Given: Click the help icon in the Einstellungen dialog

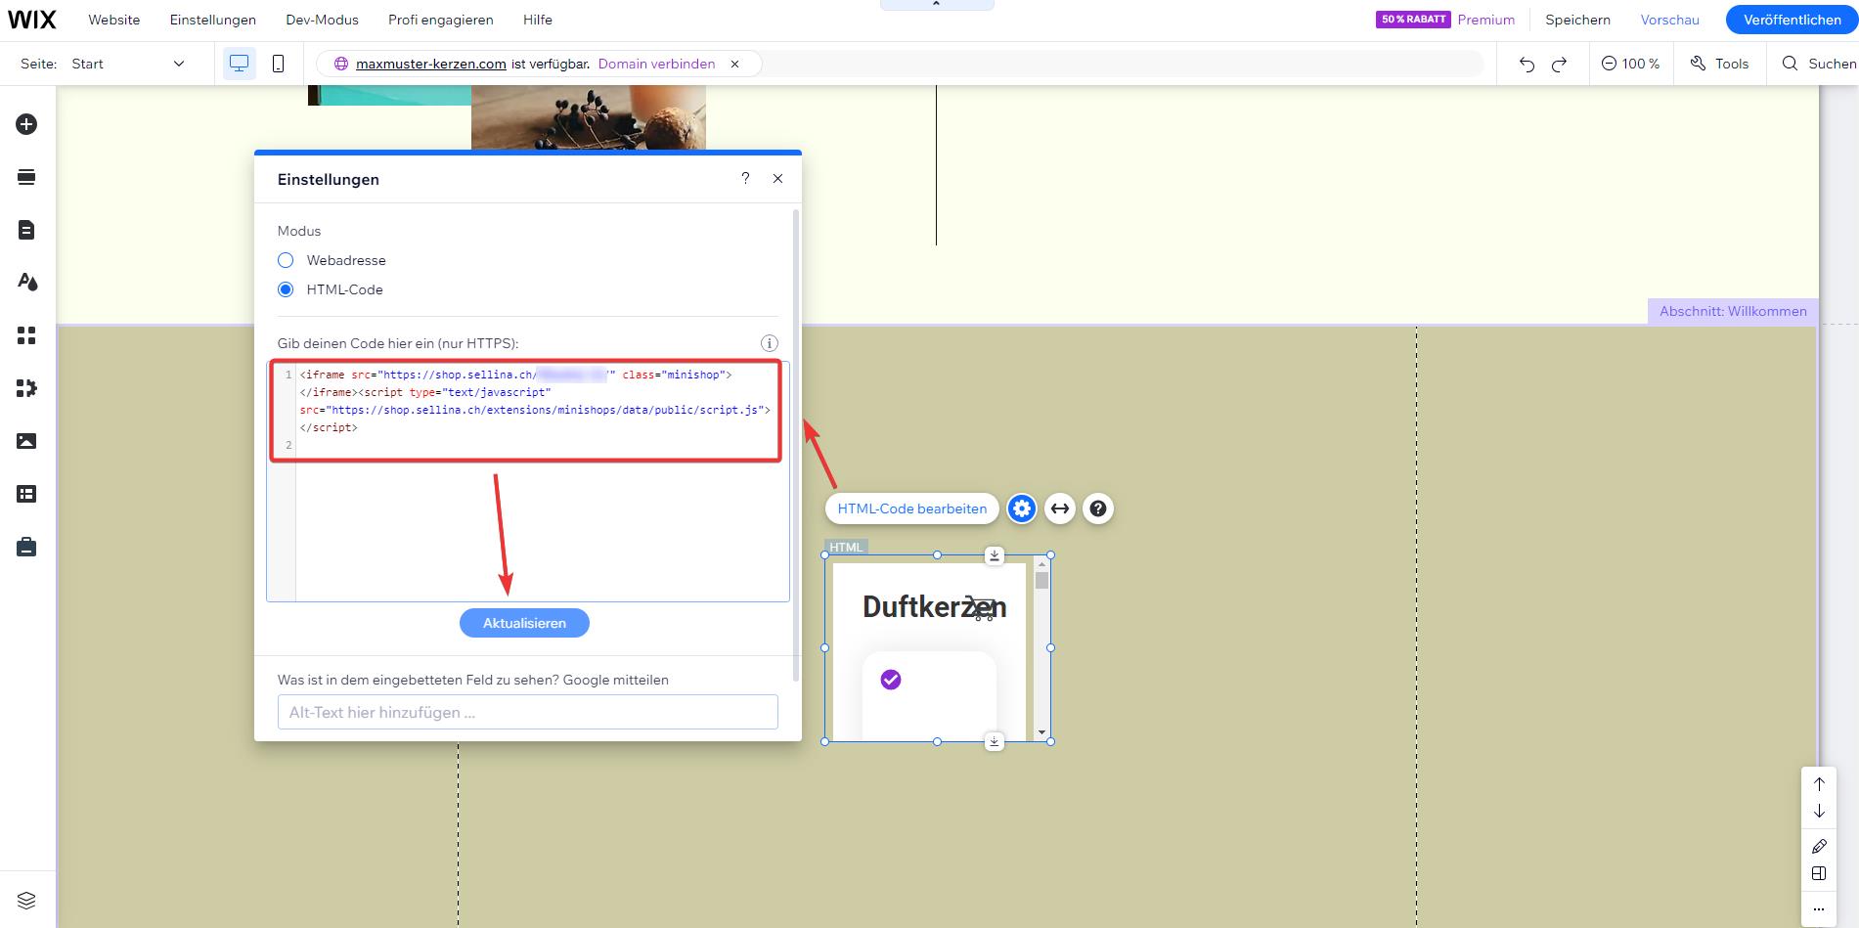Looking at the screenshot, I should click(745, 178).
